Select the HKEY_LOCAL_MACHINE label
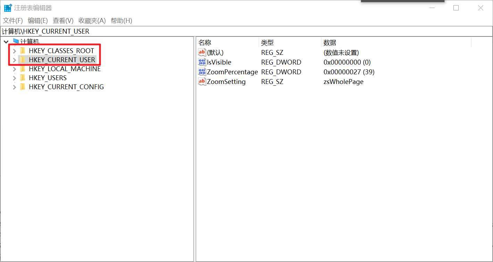This screenshot has height=262, width=493. pyautogui.click(x=65, y=69)
